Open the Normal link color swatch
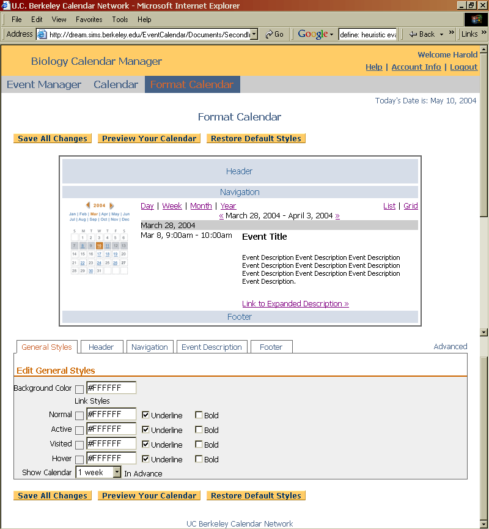489x529 pixels. click(79, 416)
